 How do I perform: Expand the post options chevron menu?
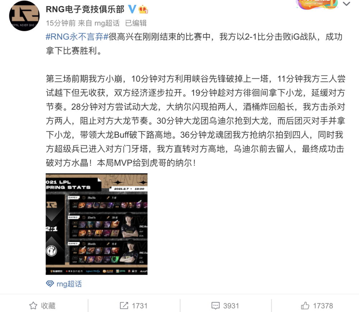346,4
